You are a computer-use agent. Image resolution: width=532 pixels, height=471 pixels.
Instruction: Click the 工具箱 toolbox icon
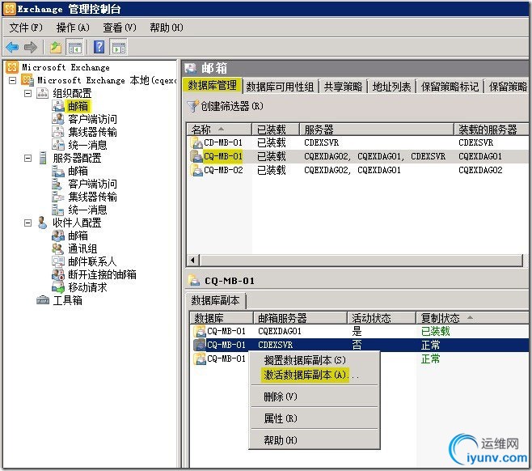pyautogui.click(x=43, y=300)
